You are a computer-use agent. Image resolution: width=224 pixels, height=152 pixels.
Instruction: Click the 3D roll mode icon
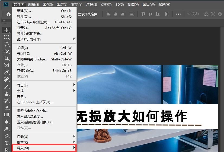(x=213, y=14)
